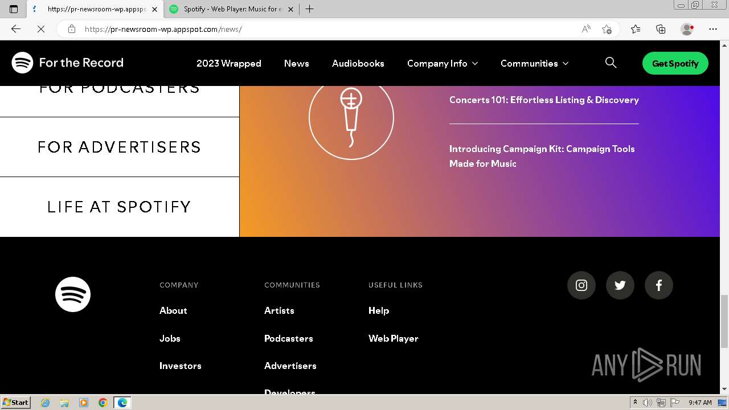Open the Edge Settings and more menu

coord(713,29)
